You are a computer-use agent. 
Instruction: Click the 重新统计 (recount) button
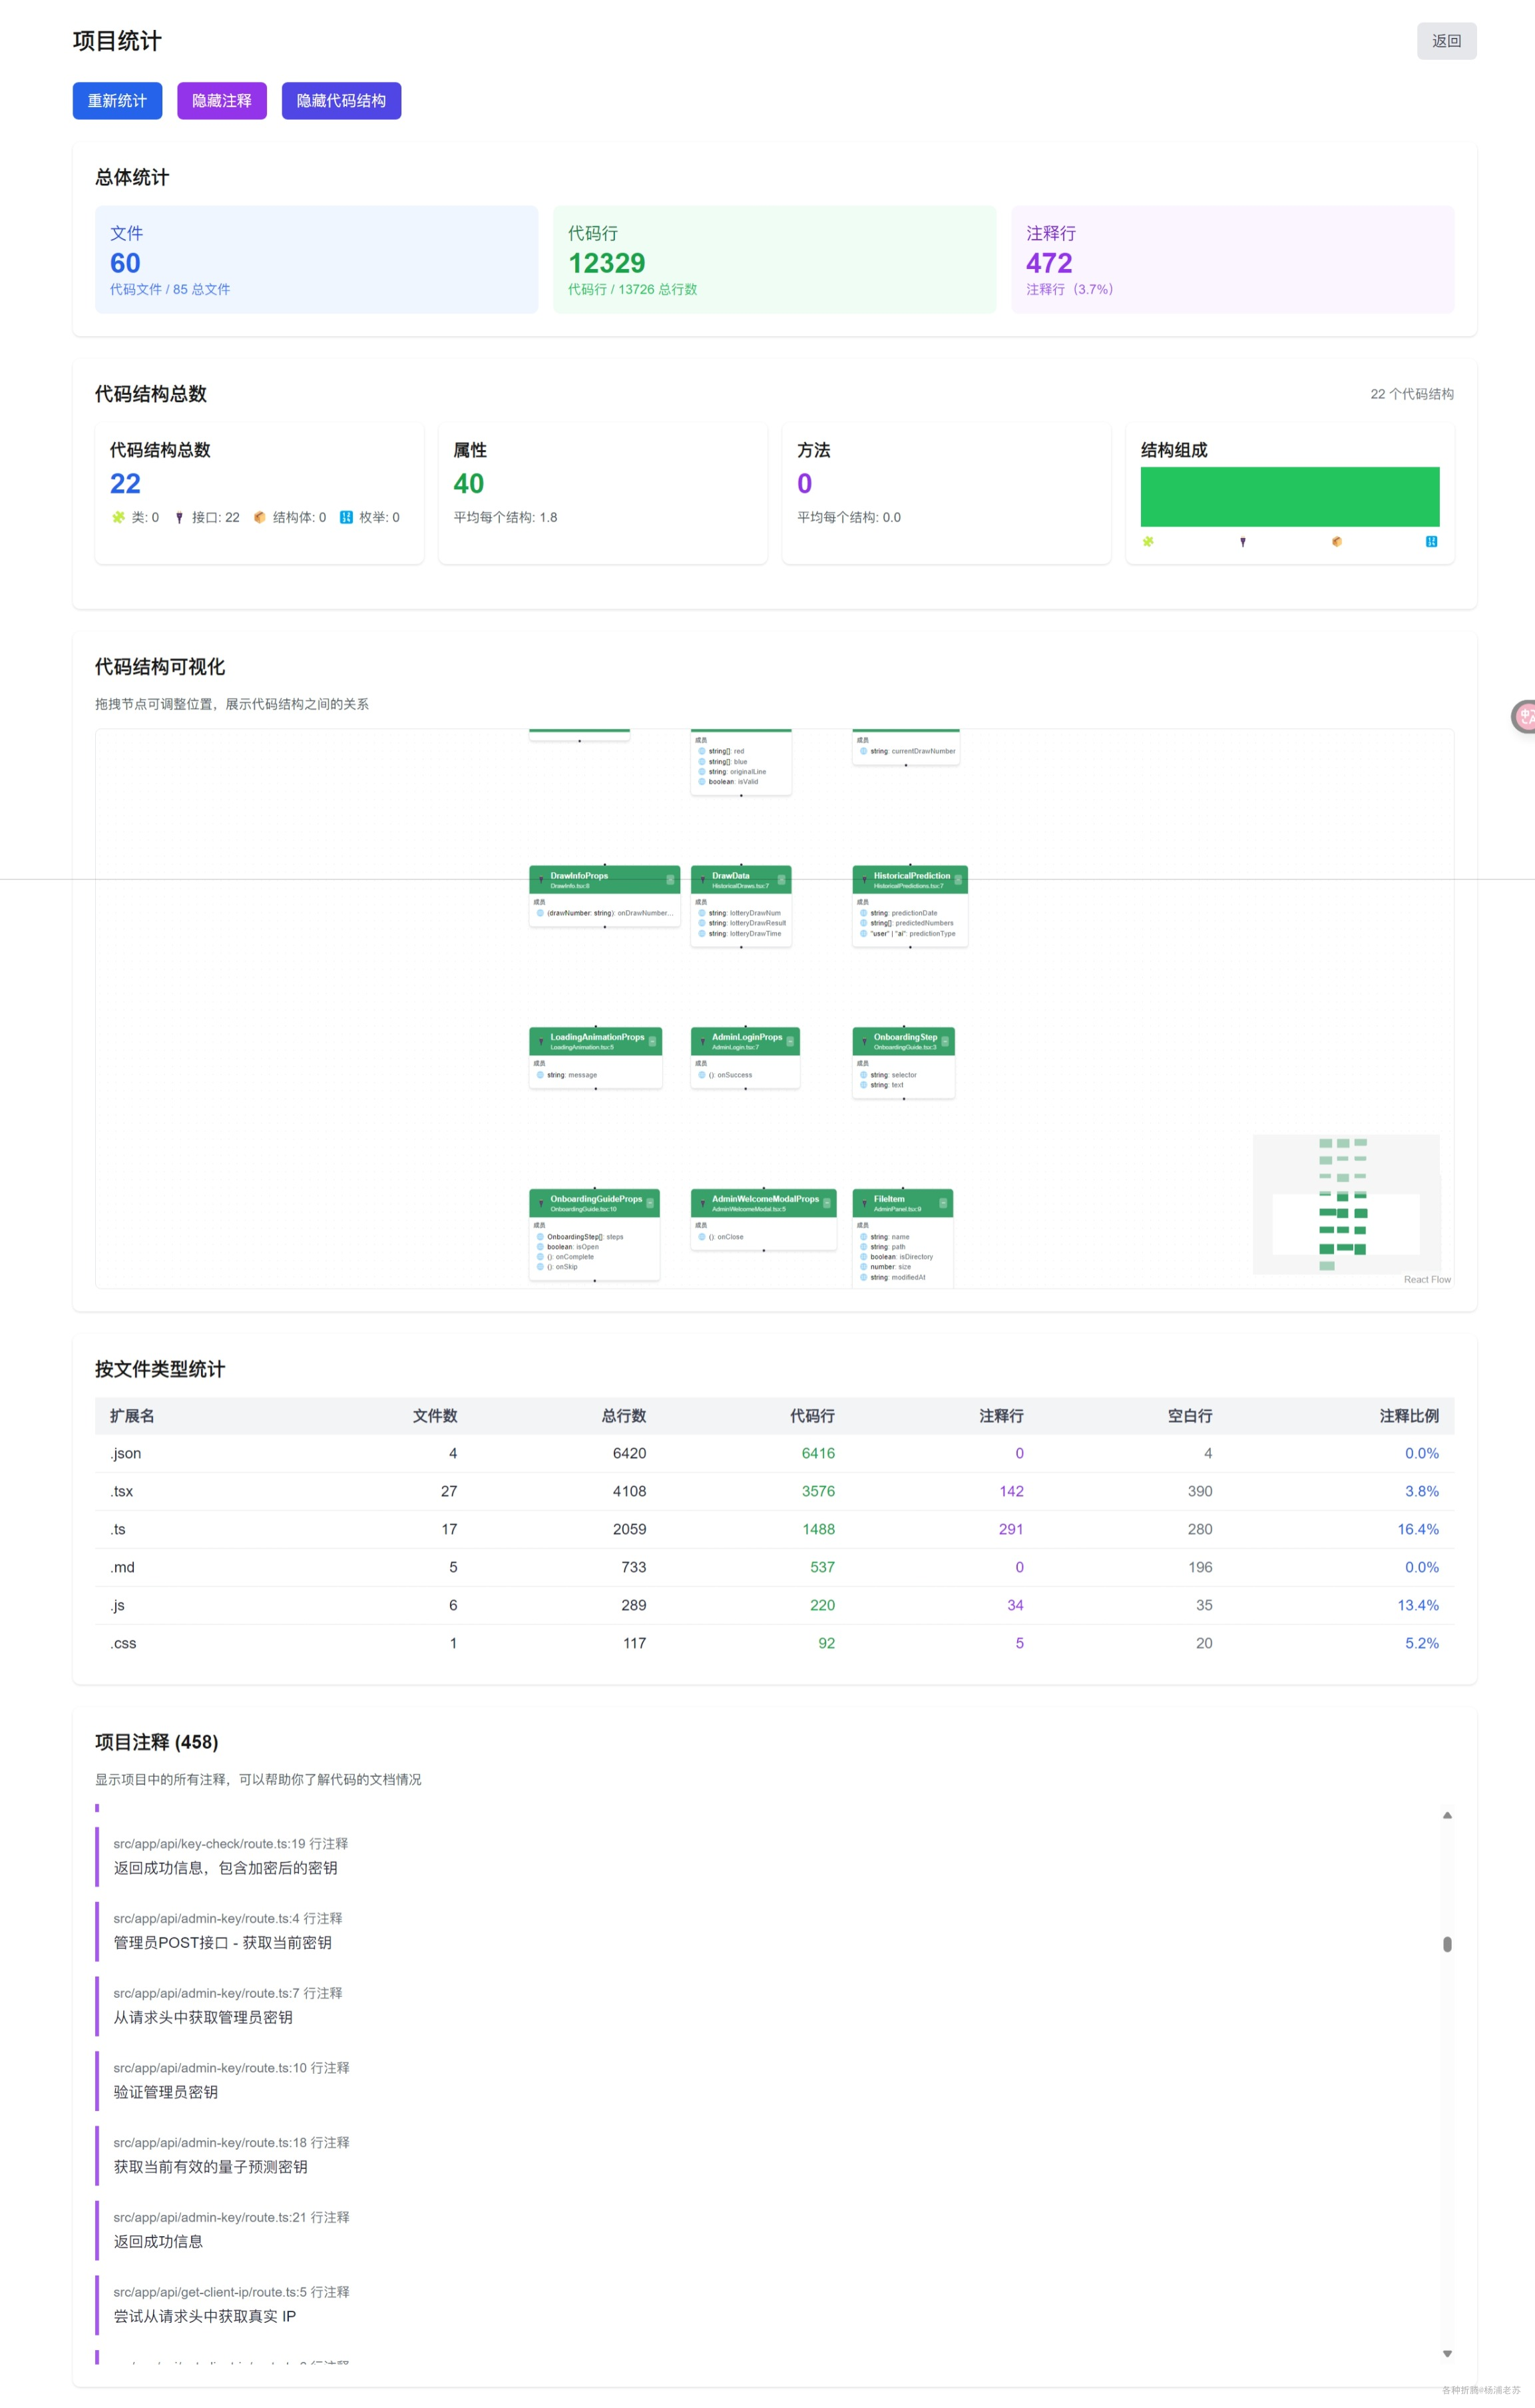click(x=117, y=101)
